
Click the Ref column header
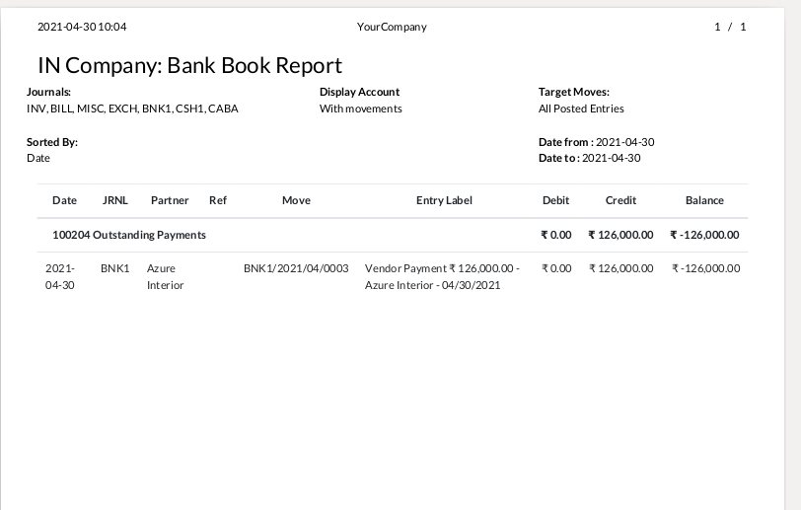(218, 200)
